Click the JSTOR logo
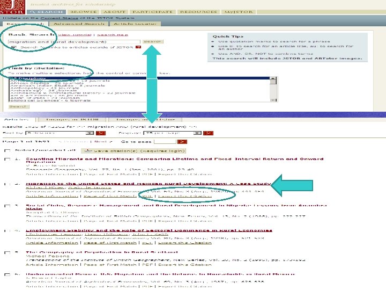The image size is (386, 290). tap(12, 7)
